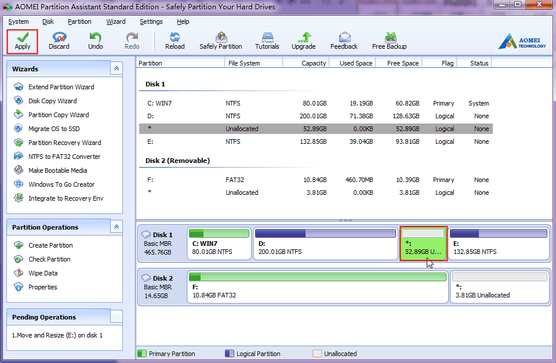Sort by Used Space column header
This screenshot has height=363, width=556.
353,63
